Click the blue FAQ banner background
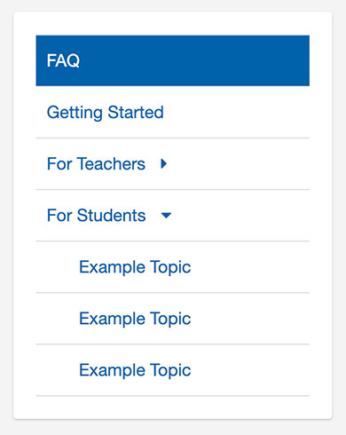 [173, 60]
